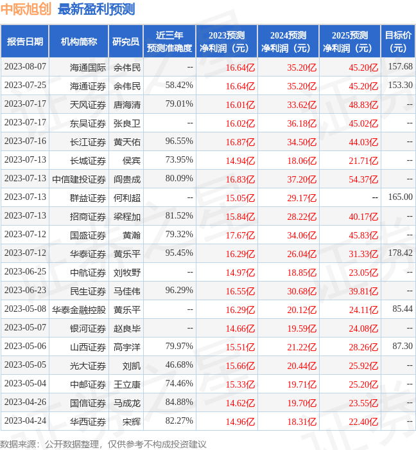Image resolution: width=416 pixels, height=450 pixels.
Task: Click accuracy value 58.42%
Action: [x=179, y=85]
